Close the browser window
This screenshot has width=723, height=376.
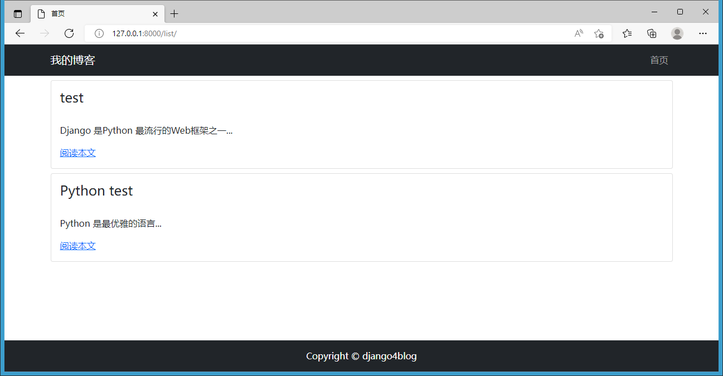click(x=706, y=12)
